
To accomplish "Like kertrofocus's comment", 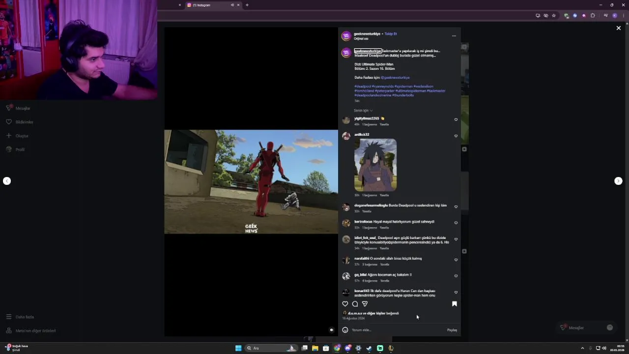I will click(456, 223).
